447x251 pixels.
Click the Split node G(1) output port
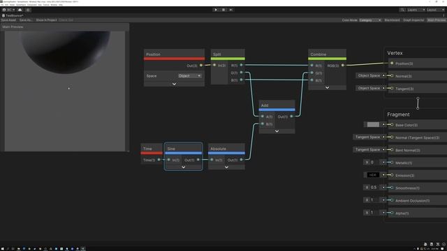[x=241, y=73]
